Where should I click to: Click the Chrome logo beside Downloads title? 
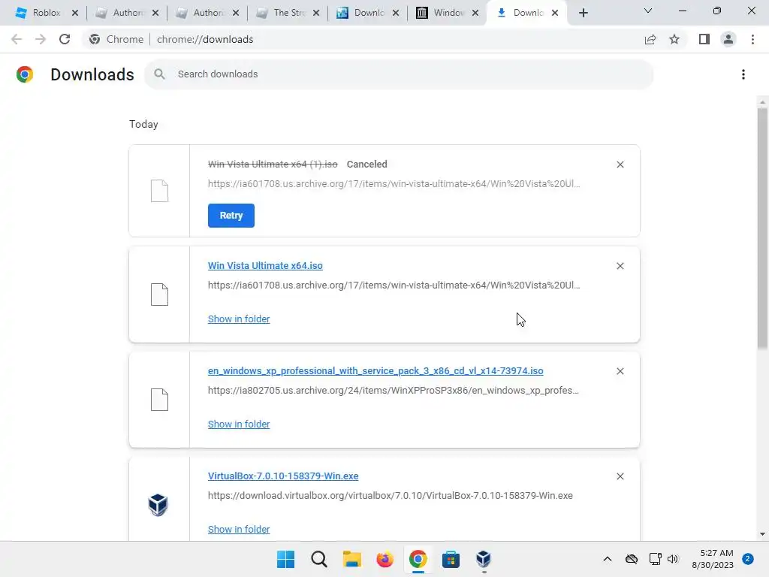(x=25, y=74)
